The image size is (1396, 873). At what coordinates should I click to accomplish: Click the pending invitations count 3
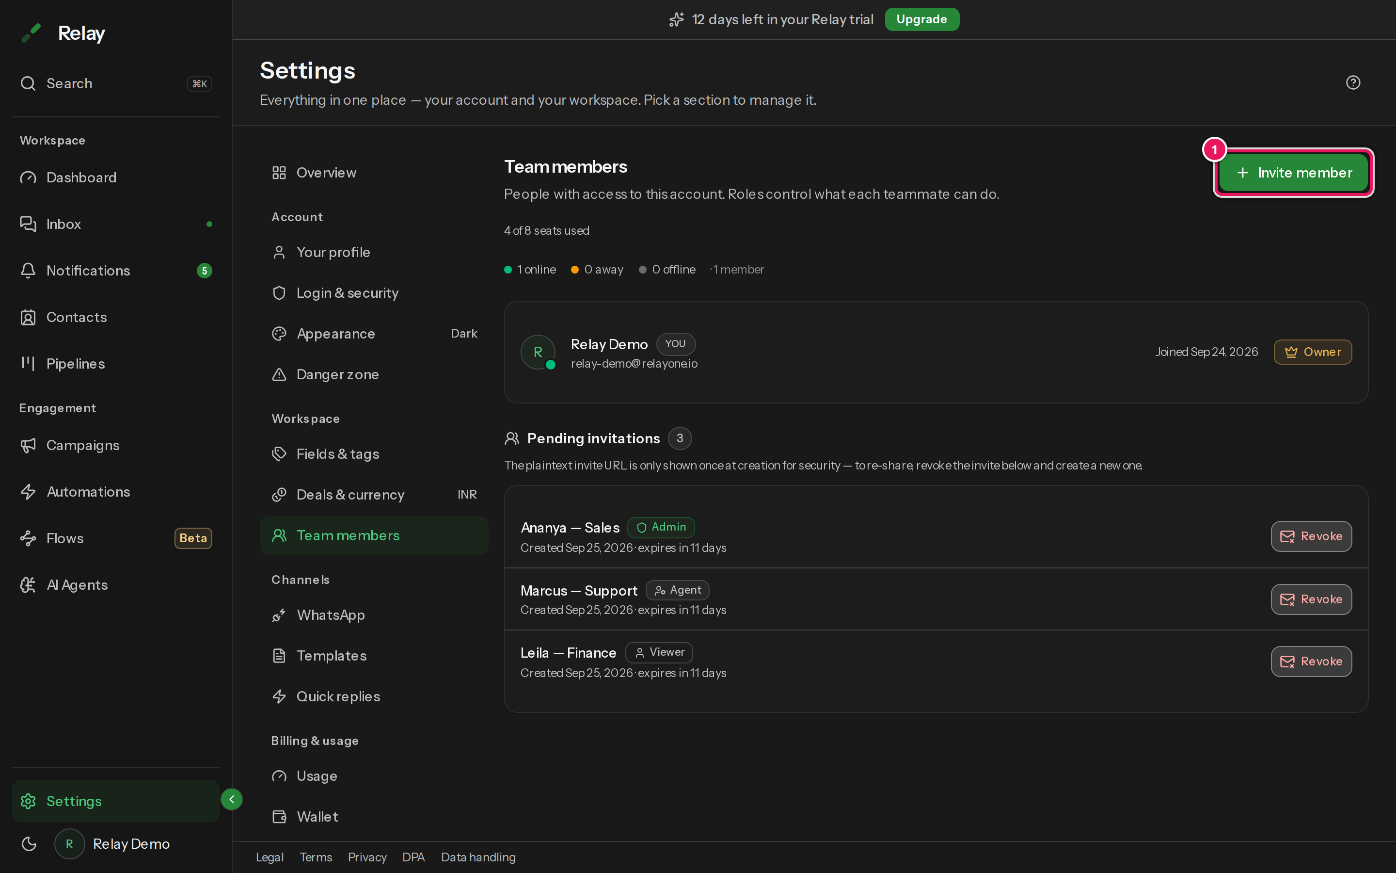coord(680,439)
